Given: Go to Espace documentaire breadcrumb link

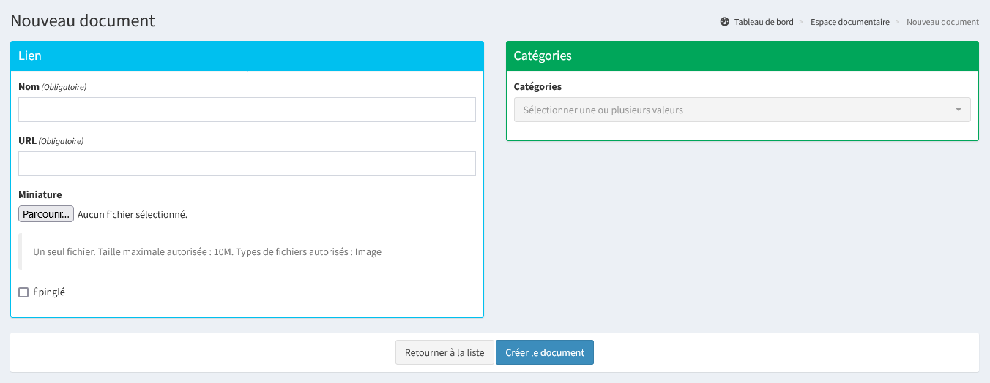Looking at the screenshot, I should click(849, 22).
